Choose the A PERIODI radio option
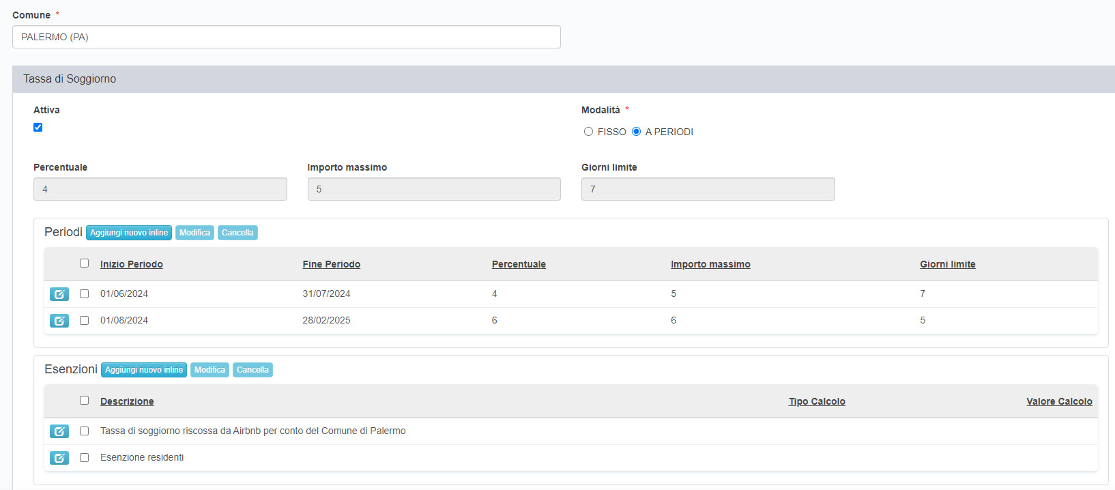1115x490 pixels. 636,132
